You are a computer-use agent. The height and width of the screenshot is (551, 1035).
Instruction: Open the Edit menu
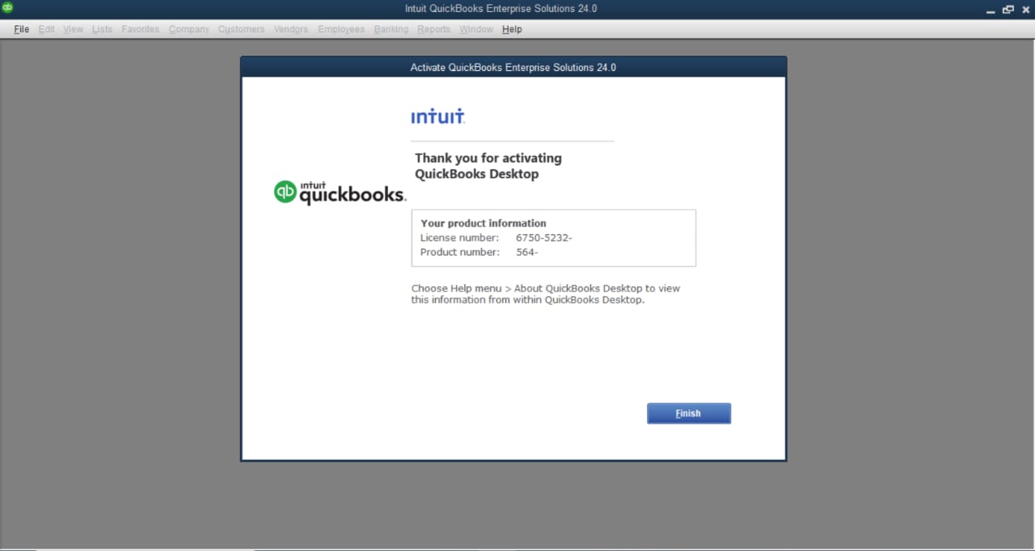(47, 29)
